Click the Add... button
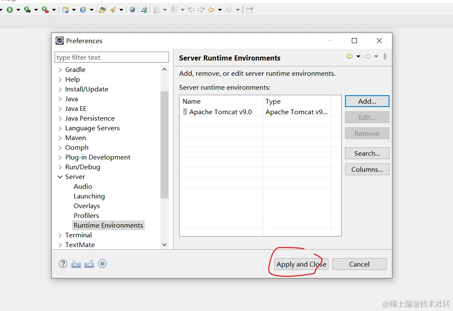453x311 pixels. tap(367, 102)
